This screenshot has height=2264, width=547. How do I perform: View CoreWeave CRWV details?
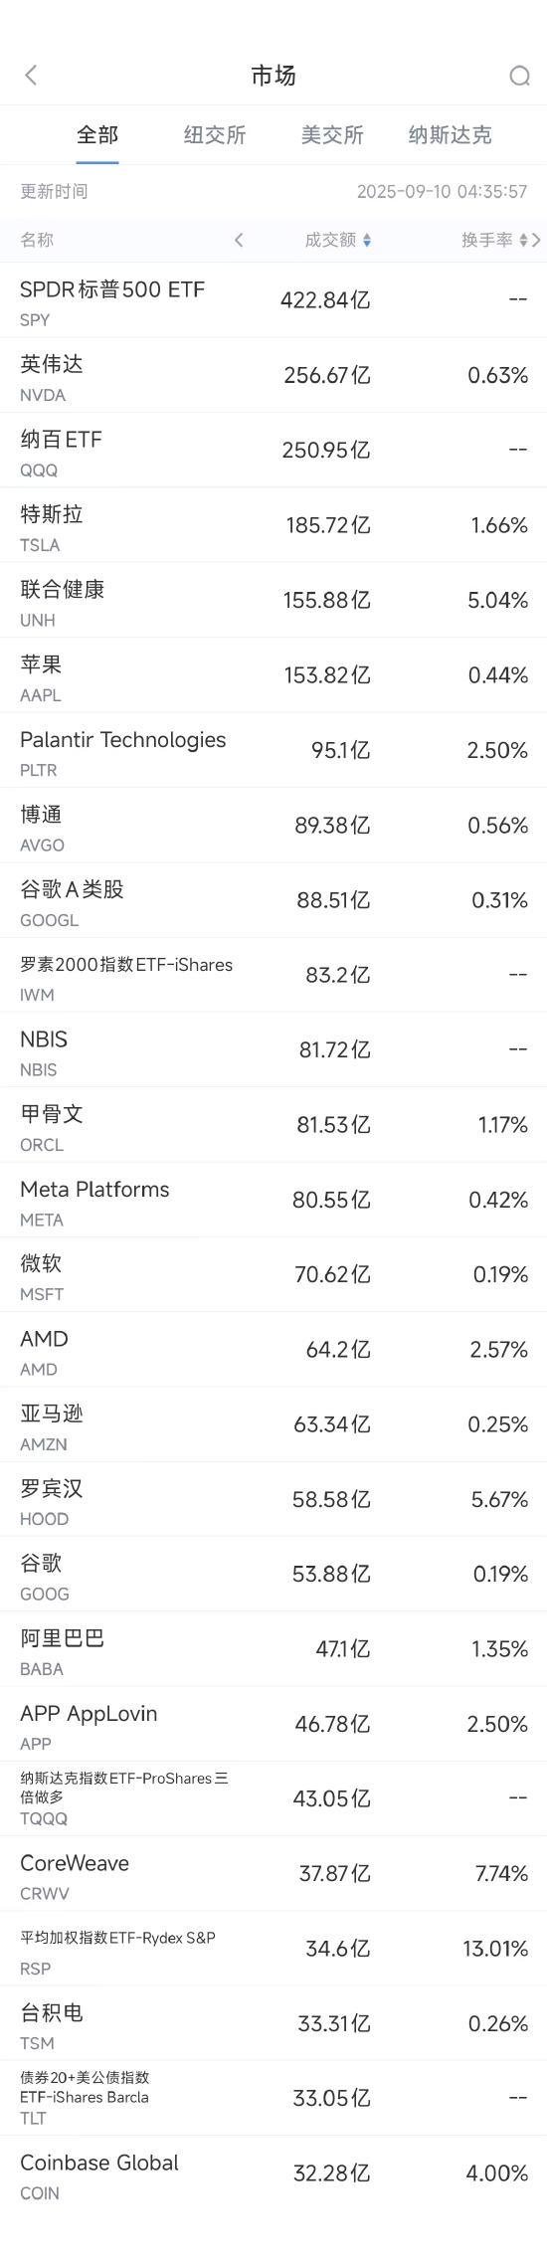(273, 1874)
